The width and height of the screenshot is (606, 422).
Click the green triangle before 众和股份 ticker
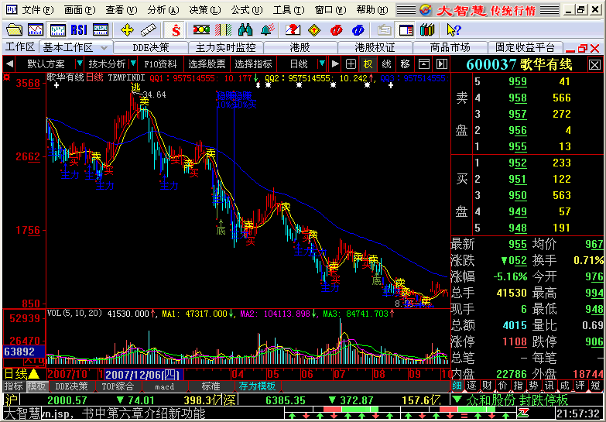pyautogui.click(x=457, y=399)
